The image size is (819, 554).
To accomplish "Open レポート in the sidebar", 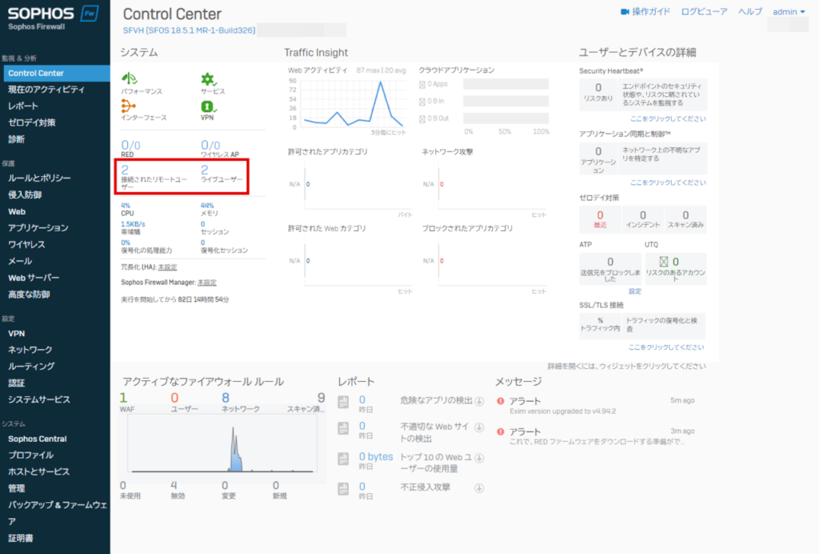I will [x=23, y=106].
